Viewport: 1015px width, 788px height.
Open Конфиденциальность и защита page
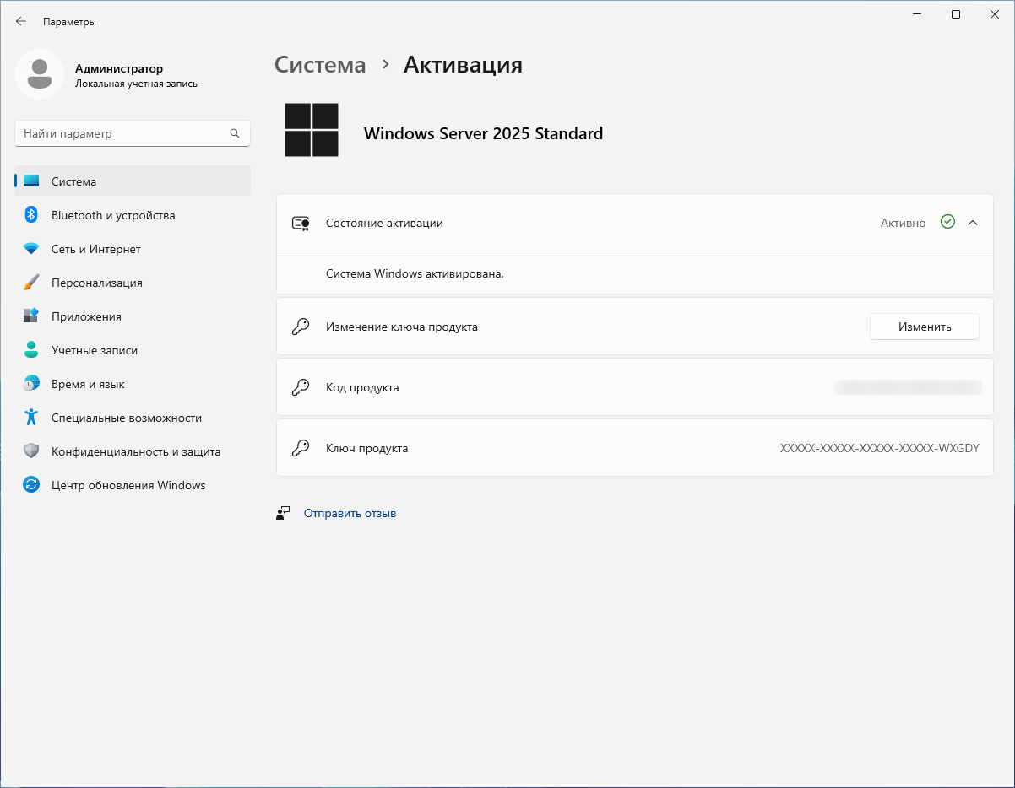click(133, 451)
